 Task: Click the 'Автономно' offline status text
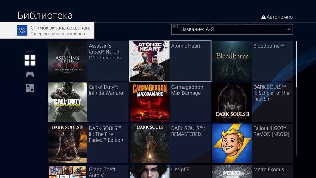tap(280, 17)
